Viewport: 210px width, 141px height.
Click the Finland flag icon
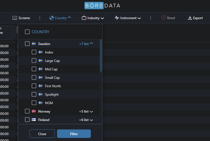pyautogui.click(x=34, y=120)
